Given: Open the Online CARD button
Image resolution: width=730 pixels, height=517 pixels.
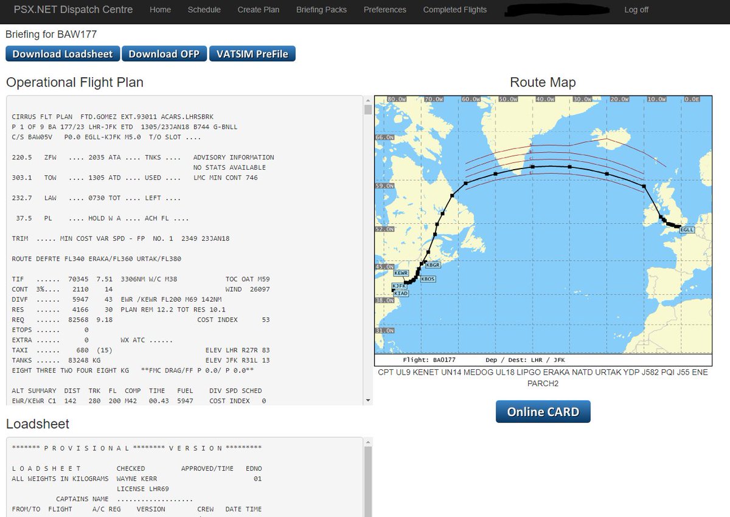Looking at the screenshot, I should pyautogui.click(x=543, y=412).
